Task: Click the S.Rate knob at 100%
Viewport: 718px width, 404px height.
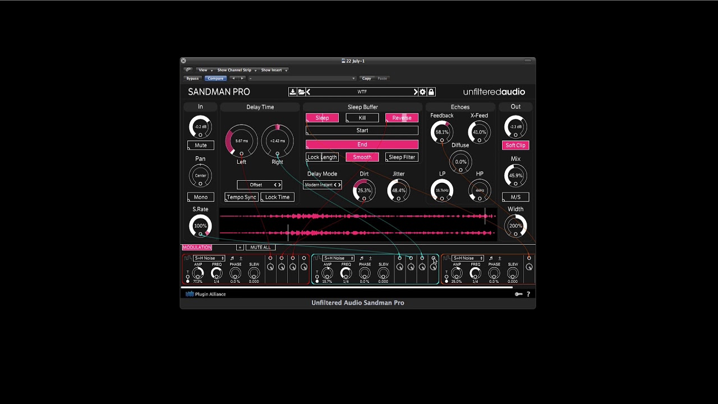Action: (200, 226)
